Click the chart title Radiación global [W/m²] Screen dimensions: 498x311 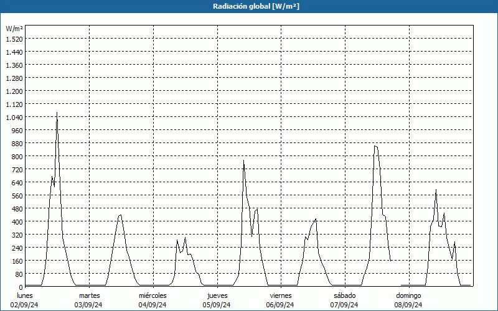(256, 6)
